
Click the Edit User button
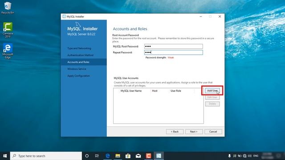click(212, 97)
